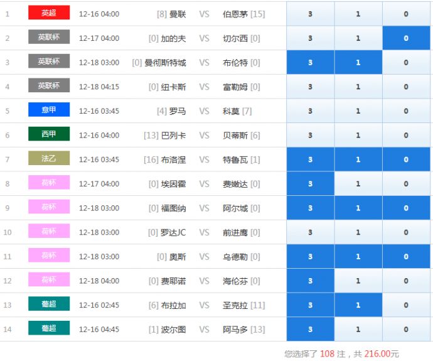This screenshot has height=361, width=433.
Task: Deselect 0 in the 福图纳 vs 阿尔城 row
Action: click(406, 208)
